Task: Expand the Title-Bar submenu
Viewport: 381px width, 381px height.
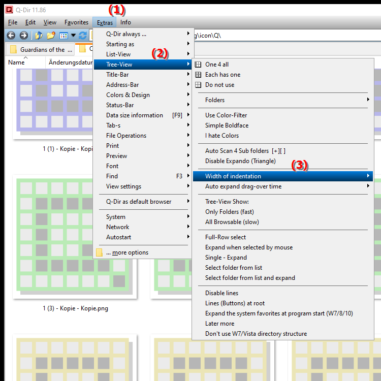Action: point(143,75)
